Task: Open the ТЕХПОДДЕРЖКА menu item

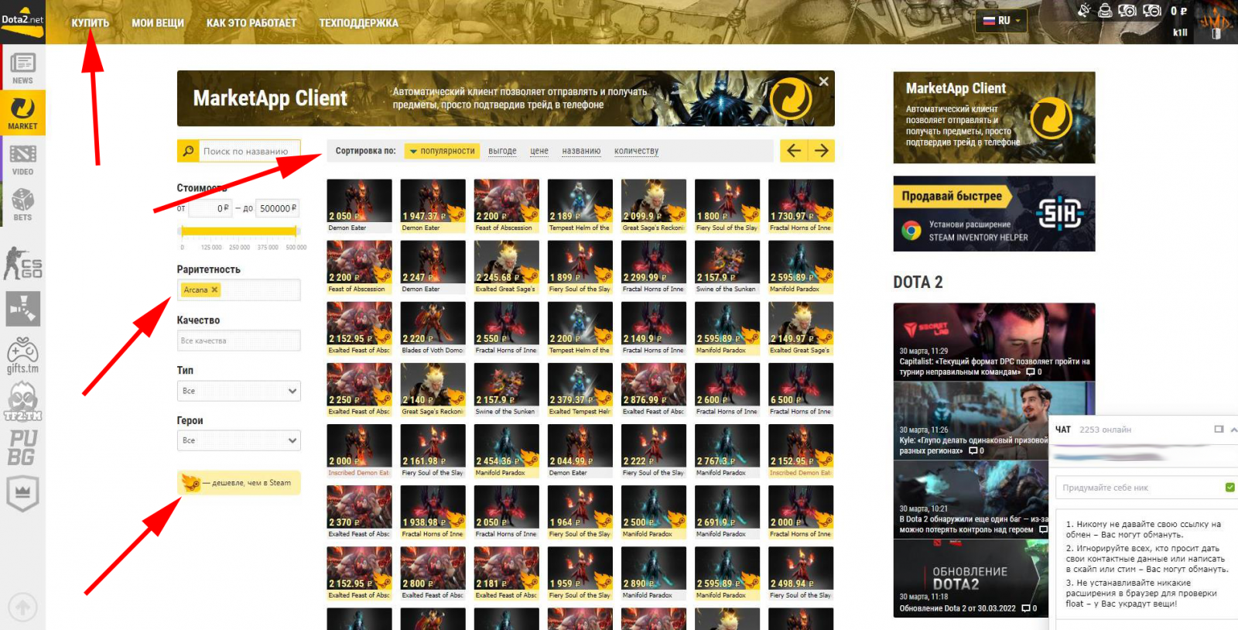Action: [358, 23]
